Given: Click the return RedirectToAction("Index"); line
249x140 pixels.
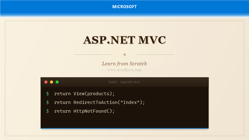Looking at the screenshot, I should pyautogui.click(x=100, y=102).
